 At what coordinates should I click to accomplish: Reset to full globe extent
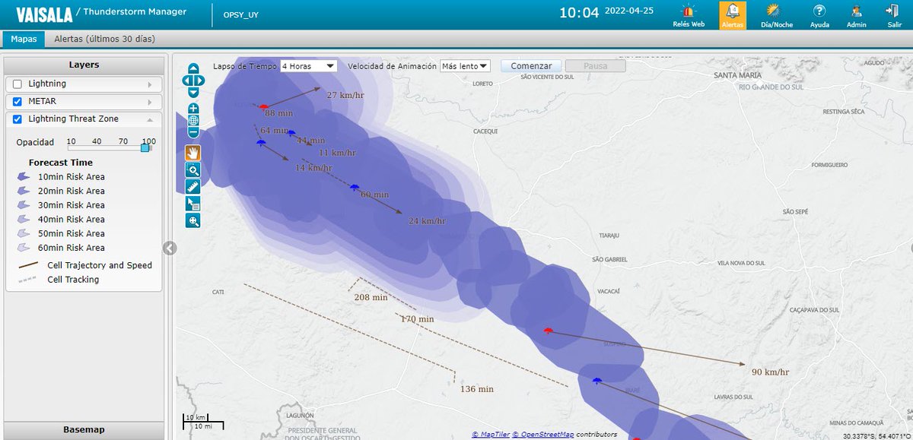click(x=193, y=120)
